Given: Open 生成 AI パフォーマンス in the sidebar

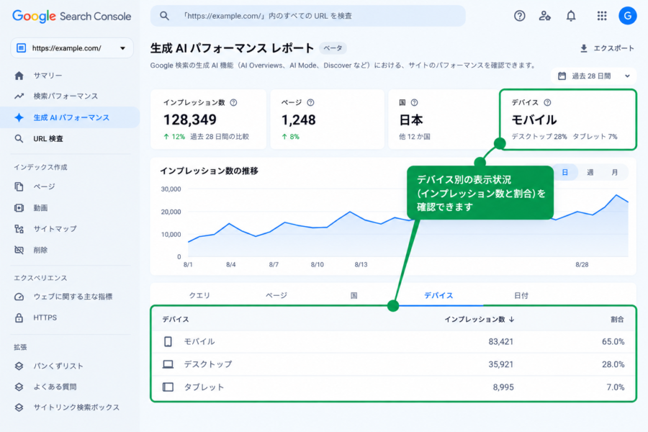Looking at the screenshot, I should [x=69, y=117].
